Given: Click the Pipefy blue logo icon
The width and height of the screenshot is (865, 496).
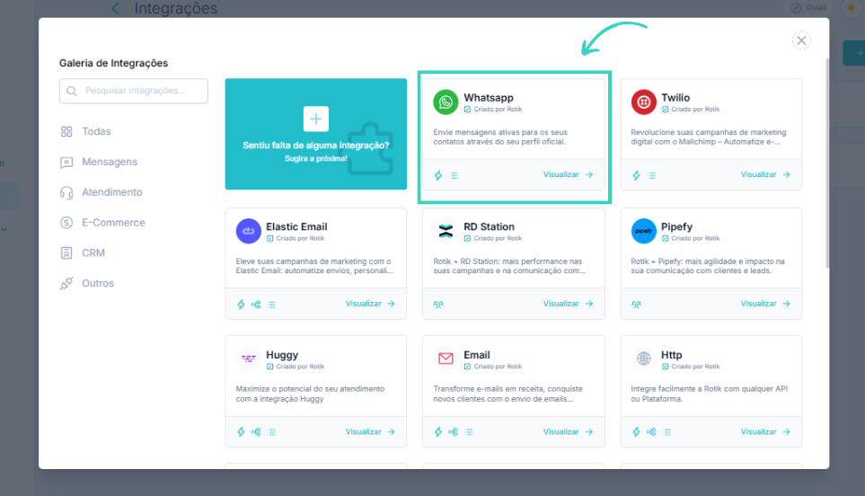Looking at the screenshot, I should pyautogui.click(x=643, y=231).
